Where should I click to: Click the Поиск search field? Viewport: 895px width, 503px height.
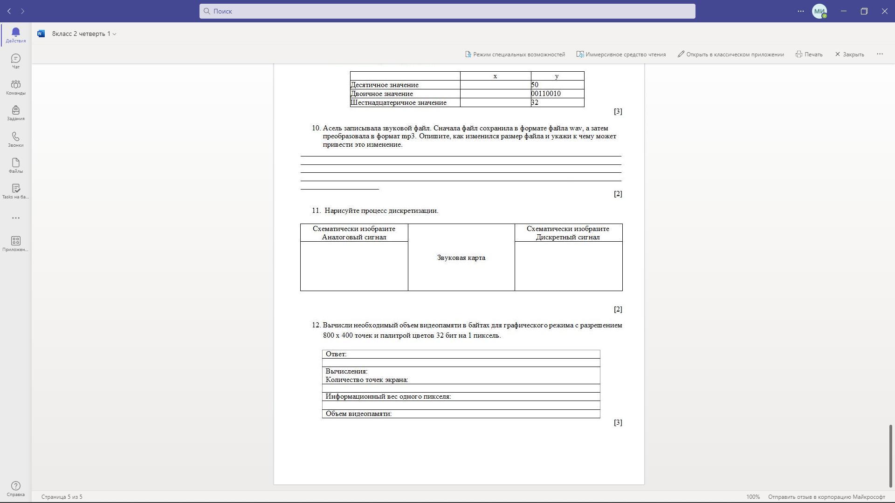(x=447, y=11)
